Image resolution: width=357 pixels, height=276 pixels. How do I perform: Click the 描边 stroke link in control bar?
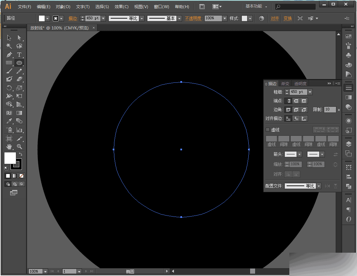pyautogui.click(x=73, y=19)
